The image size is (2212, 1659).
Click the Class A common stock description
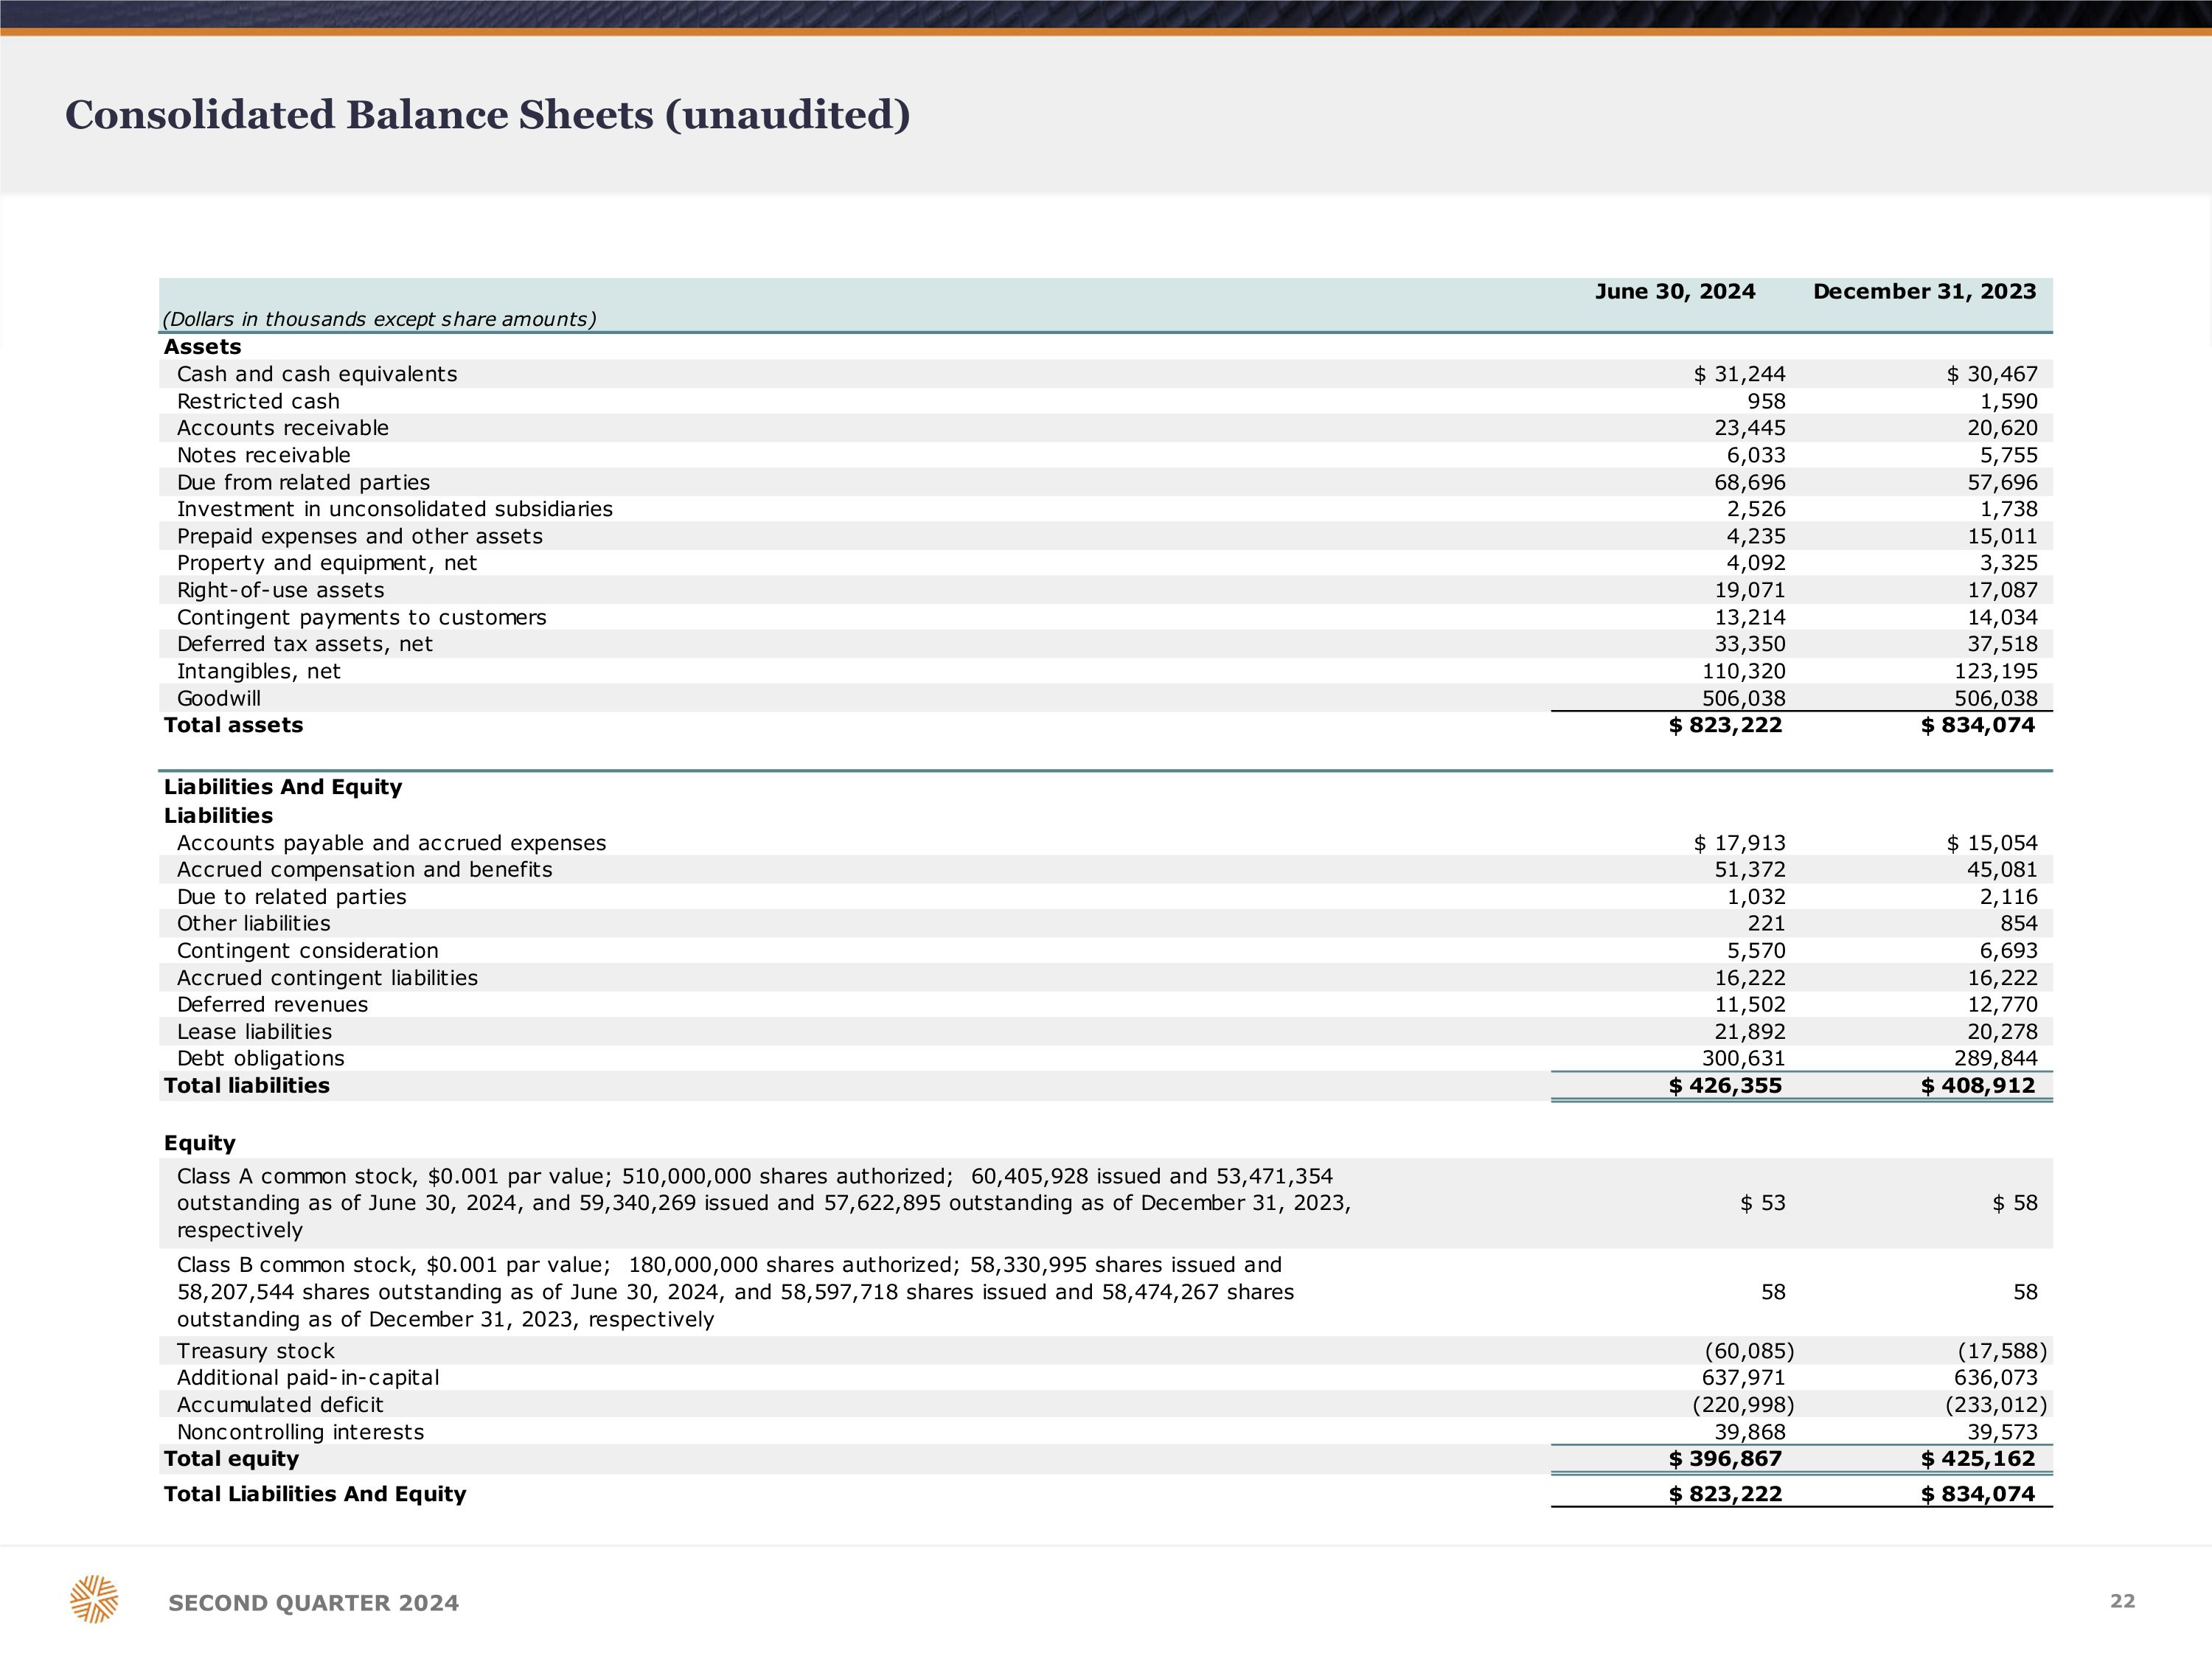(x=763, y=1203)
